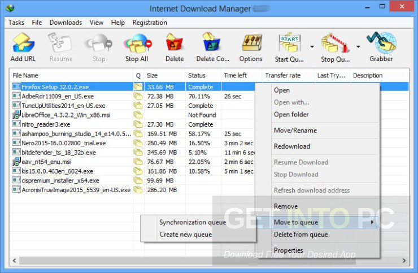This screenshot has height=273, width=418.
Task: Click the 70.11% status cell
Action: pyautogui.click(x=199, y=96)
